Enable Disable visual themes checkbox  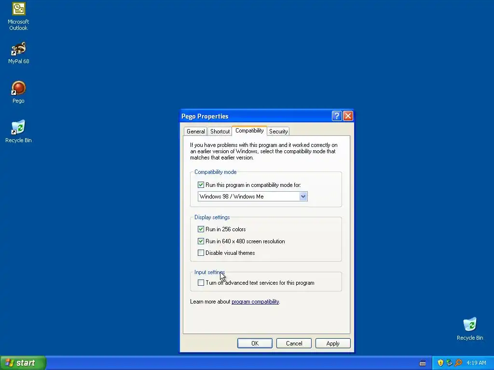201,252
